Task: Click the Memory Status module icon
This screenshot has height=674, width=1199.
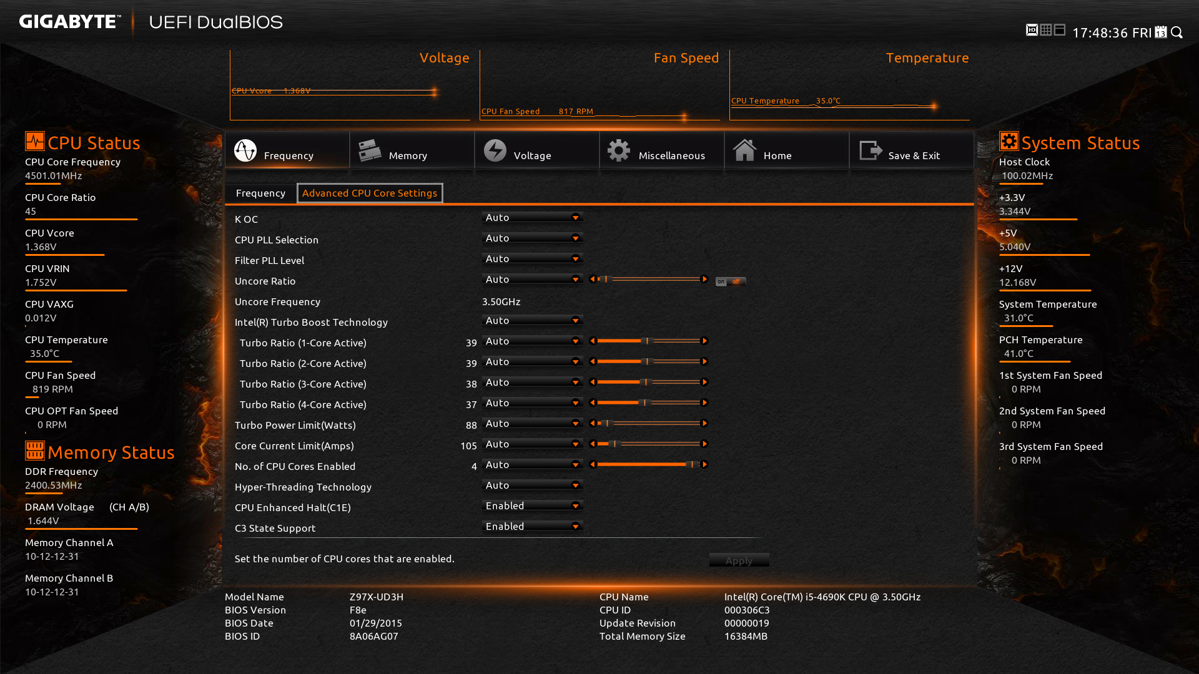Action: (35, 451)
